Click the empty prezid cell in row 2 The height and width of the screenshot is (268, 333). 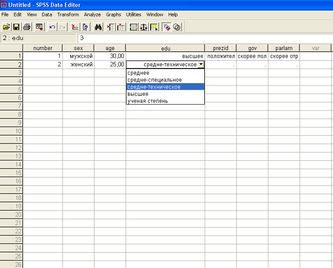pyautogui.click(x=221, y=64)
